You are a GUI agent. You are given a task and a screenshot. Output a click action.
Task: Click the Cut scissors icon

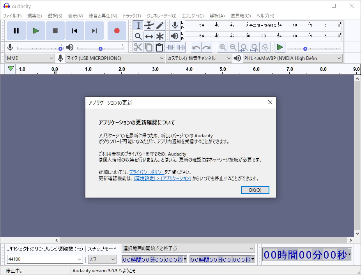click(138, 47)
